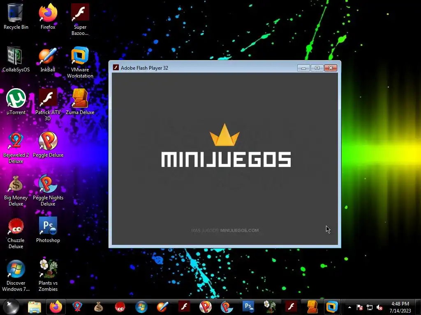Close the Adobe Flash Player window
421x315 pixels.
[x=331, y=68]
